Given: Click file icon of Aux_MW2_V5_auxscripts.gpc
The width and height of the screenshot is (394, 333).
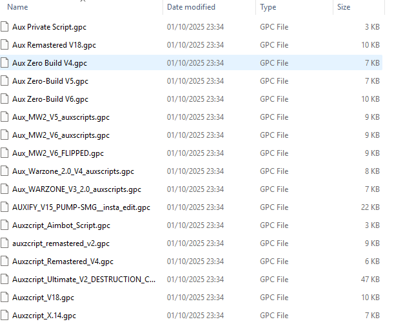Looking at the screenshot, I should pyautogui.click(x=5, y=117).
